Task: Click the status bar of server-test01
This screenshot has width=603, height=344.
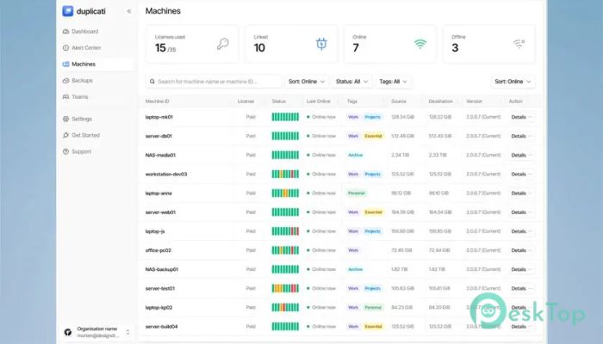Action: click(285, 288)
